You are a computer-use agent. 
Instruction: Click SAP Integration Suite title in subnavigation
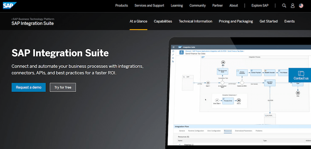click(x=33, y=23)
